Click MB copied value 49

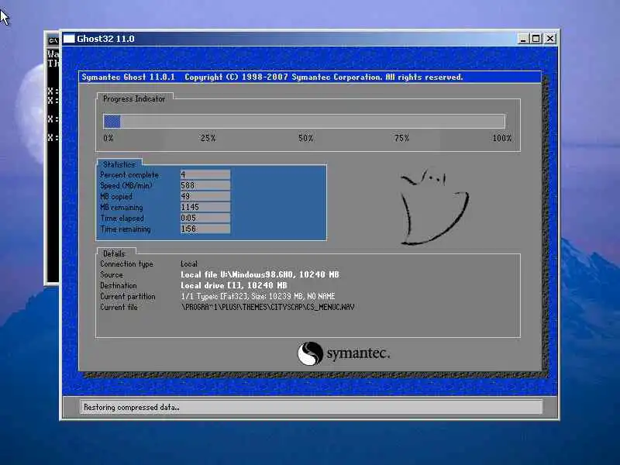[x=205, y=196]
